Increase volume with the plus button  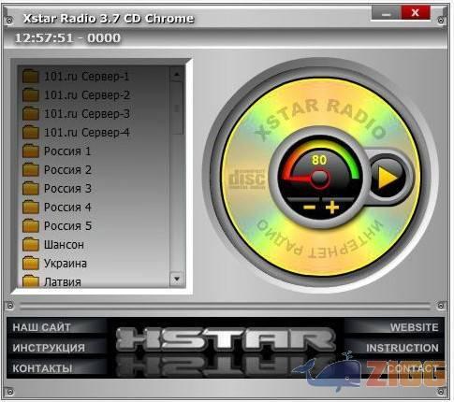332,208
